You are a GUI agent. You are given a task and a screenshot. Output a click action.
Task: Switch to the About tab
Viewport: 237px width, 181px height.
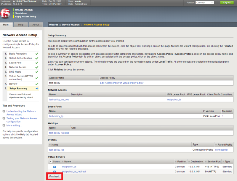click(x=36, y=25)
